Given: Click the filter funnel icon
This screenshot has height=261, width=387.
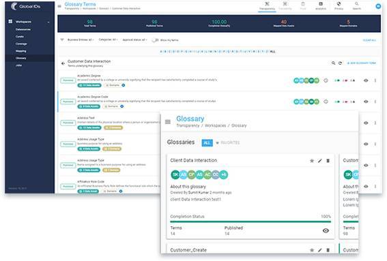Looking at the screenshot, I should [x=62, y=40].
